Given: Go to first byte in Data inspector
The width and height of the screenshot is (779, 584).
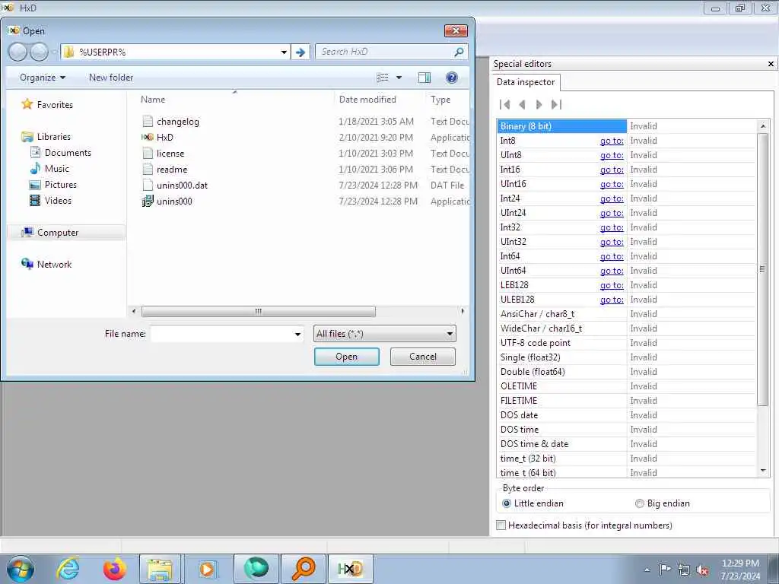Looking at the screenshot, I should (x=505, y=104).
